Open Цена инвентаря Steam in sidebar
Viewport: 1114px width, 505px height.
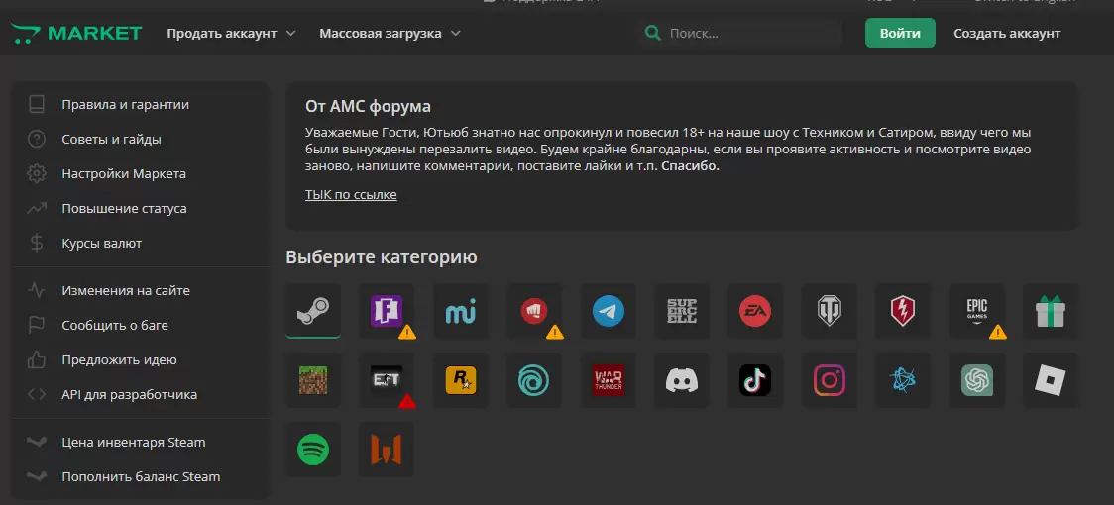point(140,442)
